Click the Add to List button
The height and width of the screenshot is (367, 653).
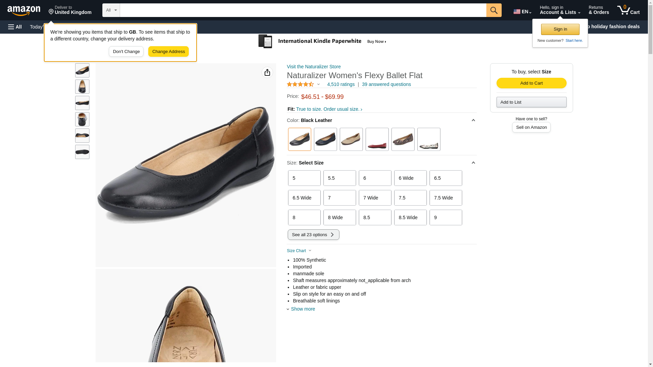point(532,102)
